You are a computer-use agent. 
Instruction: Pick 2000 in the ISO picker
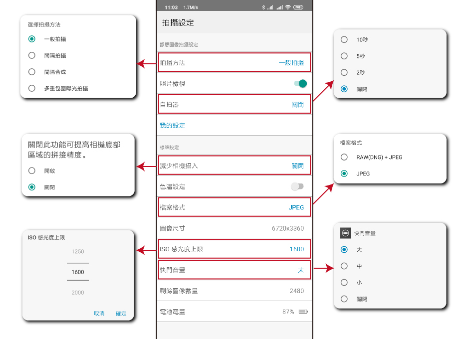pos(78,293)
